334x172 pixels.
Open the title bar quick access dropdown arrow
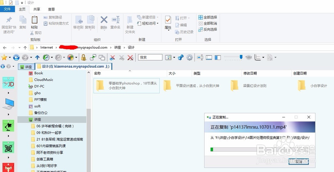(22, 3)
